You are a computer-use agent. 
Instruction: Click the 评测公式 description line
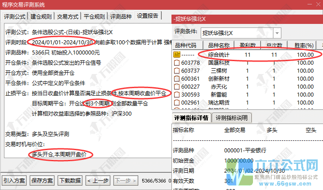tap(59, 32)
